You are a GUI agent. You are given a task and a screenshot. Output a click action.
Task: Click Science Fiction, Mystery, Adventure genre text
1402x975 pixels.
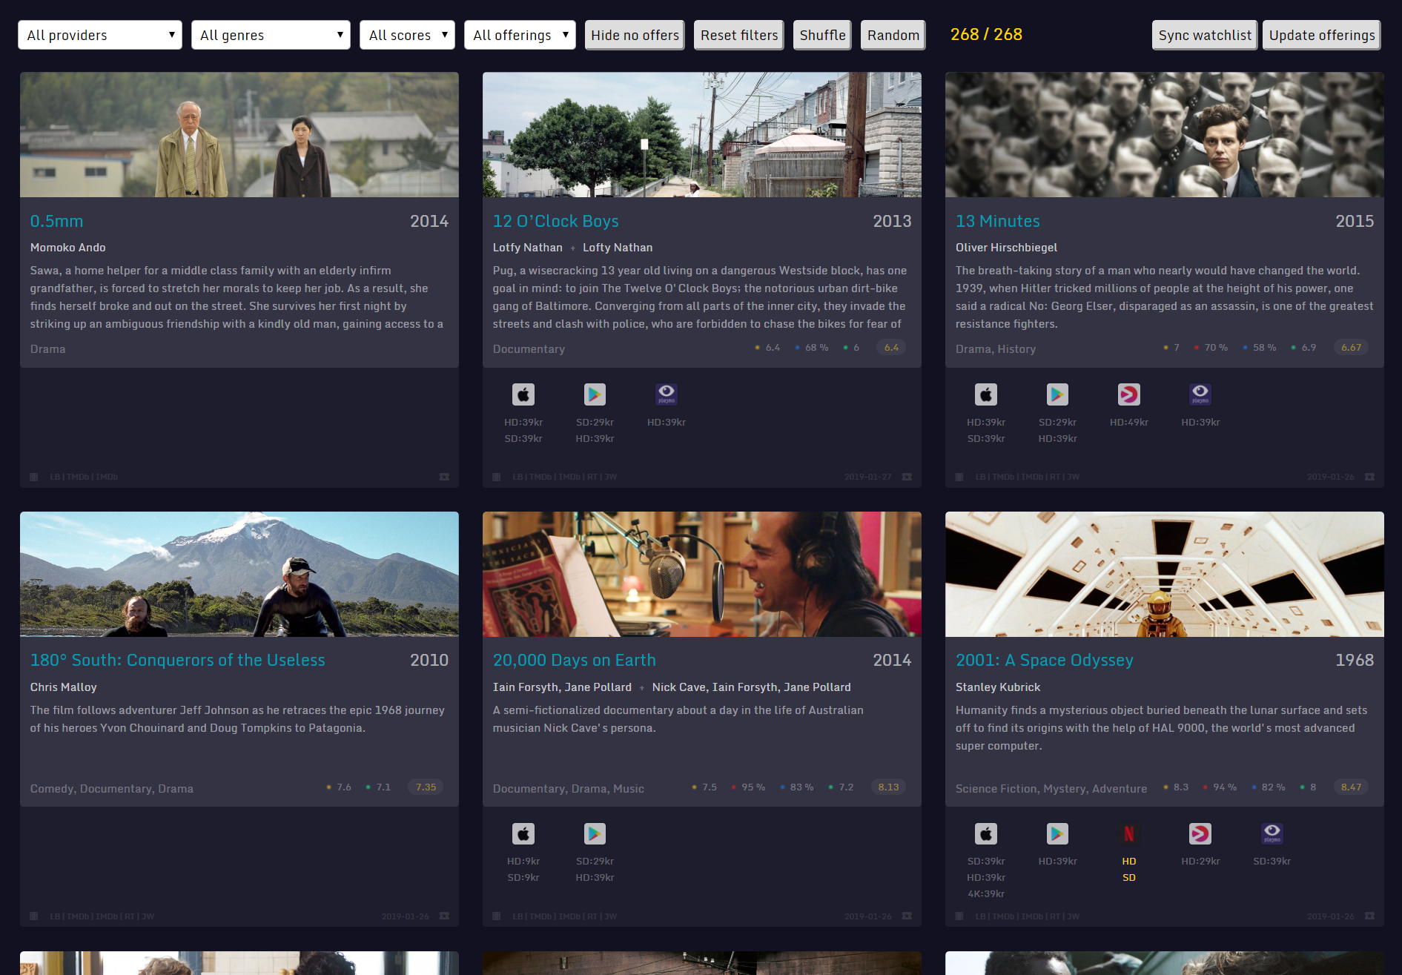tap(1051, 789)
